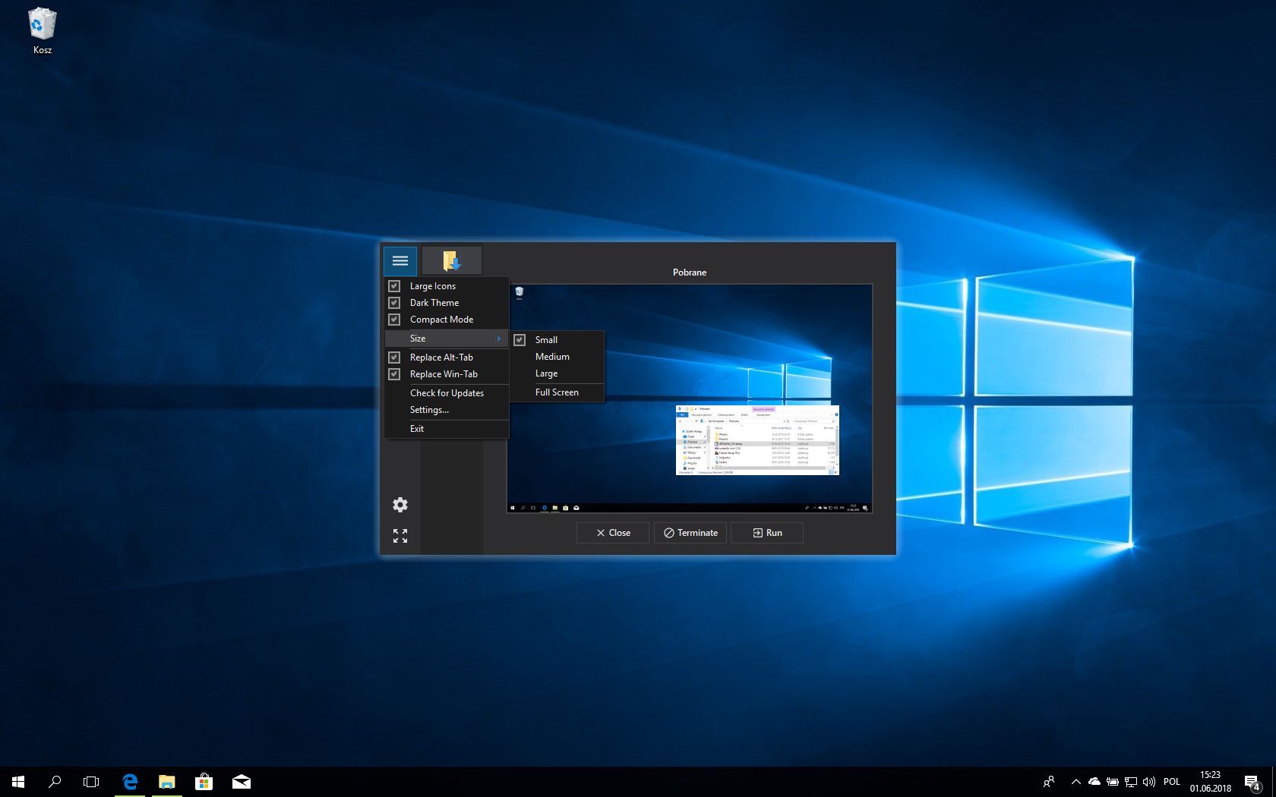The image size is (1276, 797).
Task: Click the full screen expand arrows icon
Action: point(400,536)
